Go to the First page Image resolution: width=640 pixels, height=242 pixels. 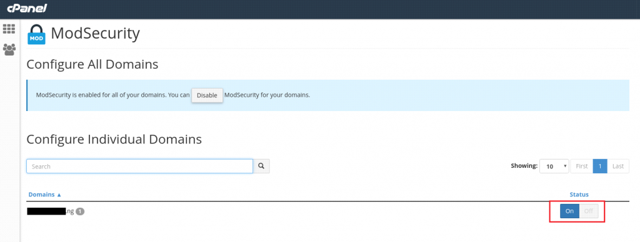[x=582, y=167]
